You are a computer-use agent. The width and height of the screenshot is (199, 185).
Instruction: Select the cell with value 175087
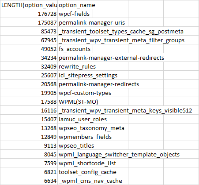tap(29, 22)
